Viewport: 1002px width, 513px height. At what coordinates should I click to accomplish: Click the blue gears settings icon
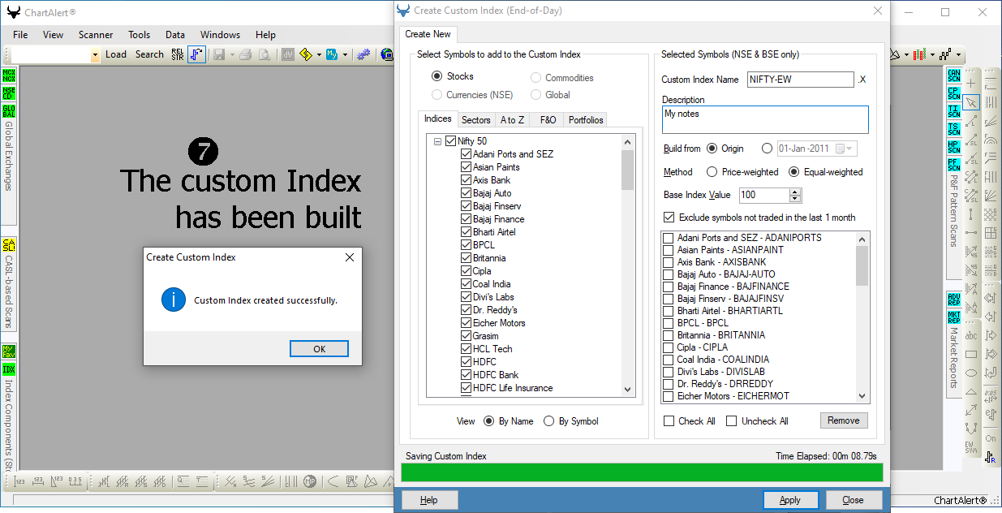click(364, 54)
